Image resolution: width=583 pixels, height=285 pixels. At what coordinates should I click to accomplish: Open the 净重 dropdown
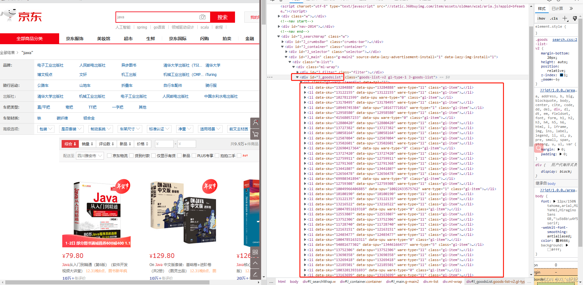[185, 129]
